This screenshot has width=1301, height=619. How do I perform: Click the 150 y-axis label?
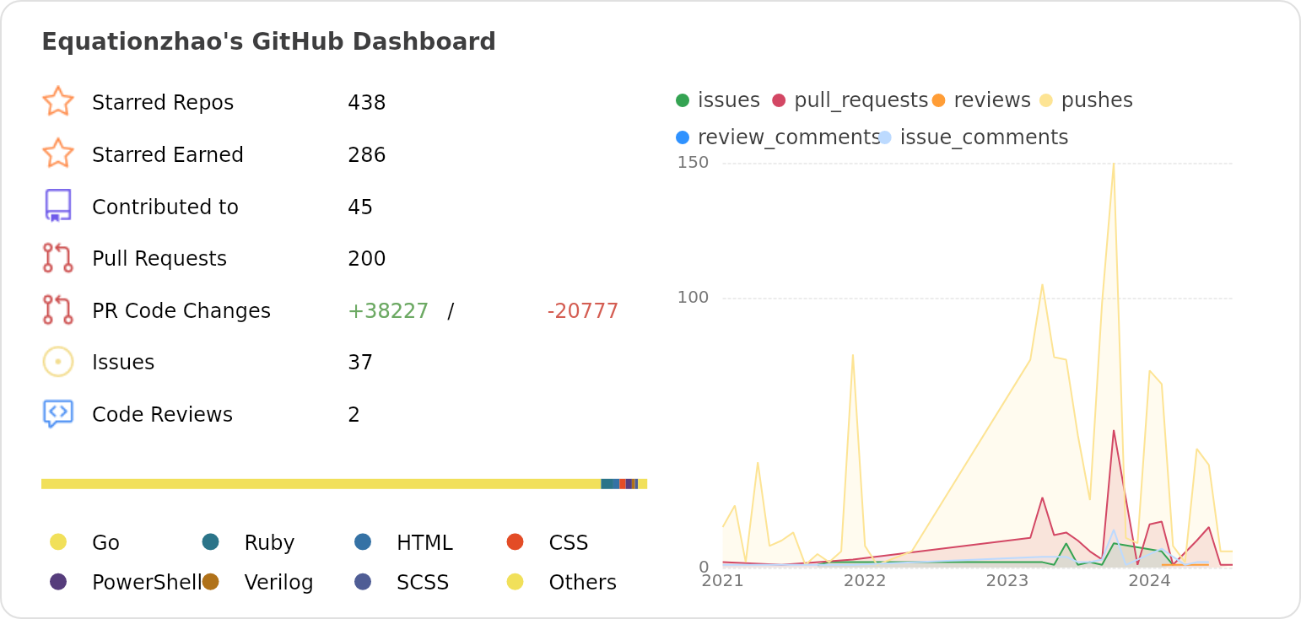point(694,163)
